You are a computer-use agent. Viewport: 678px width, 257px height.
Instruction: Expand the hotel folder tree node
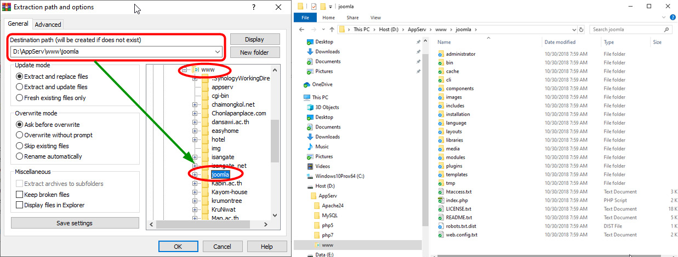pyautogui.click(x=195, y=139)
